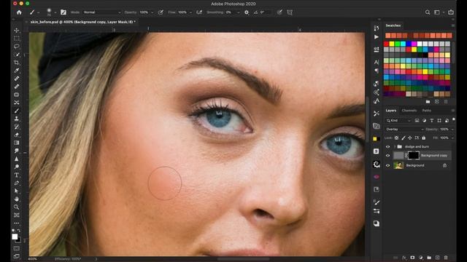This screenshot has width=467, height=262.
Task: Select the Move tool
Action: pyautogui.click(x=16, y=31)
